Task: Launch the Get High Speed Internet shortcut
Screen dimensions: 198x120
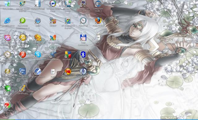Action: click(23, 3)
